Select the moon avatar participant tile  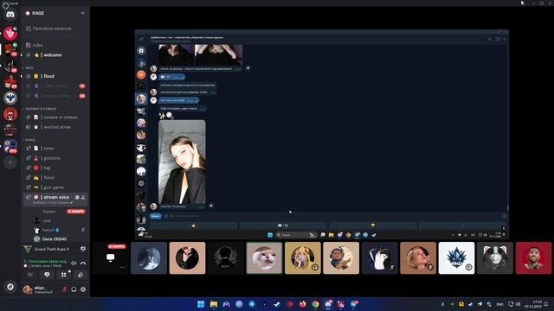coord(149,258)
